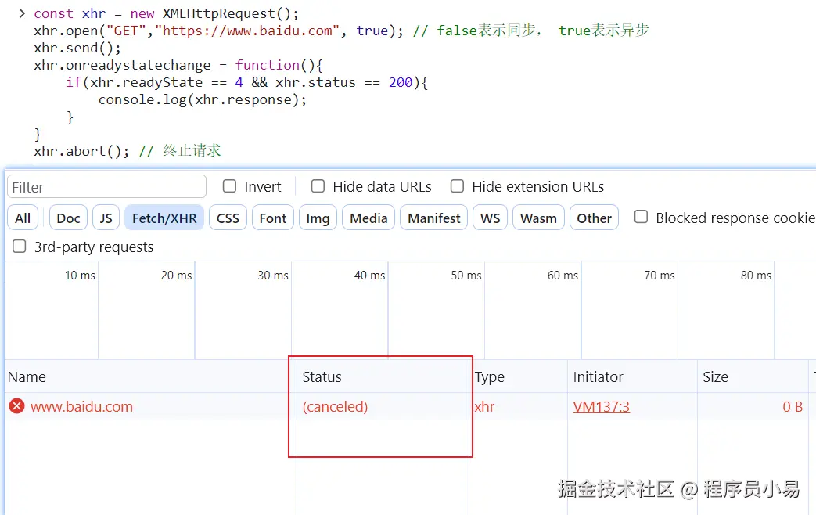Select the All request type filter
Image resolution: width=816 pixels, height=515 pixels.
point(23,218)
